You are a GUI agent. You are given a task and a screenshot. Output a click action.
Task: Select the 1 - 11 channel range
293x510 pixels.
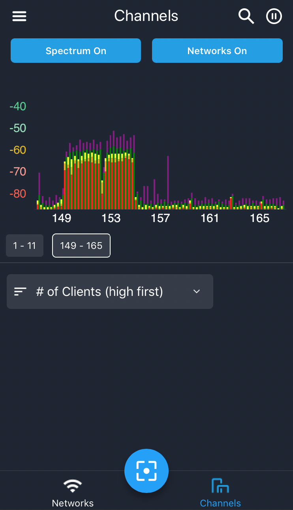[24, 246]
